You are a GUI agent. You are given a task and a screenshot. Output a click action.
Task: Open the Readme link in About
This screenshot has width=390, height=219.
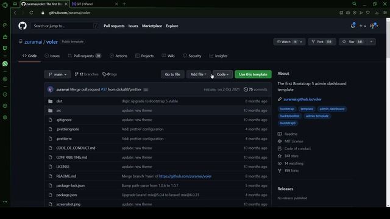point(291,134)
